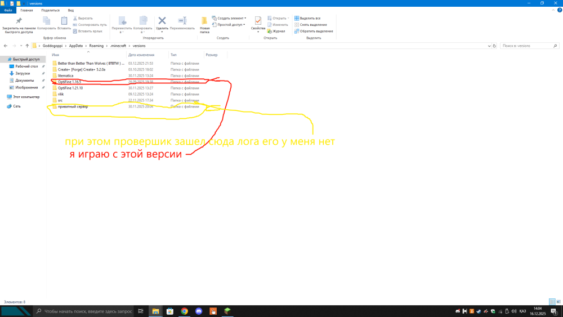The height and width of the screenshot is (317, 563).
Task: Open New item (Создать элемент) dropdown
Action: pos(229,18)
